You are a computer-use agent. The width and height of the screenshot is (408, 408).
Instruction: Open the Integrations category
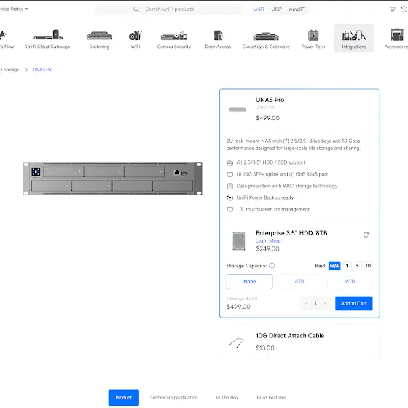coord(354,39)
